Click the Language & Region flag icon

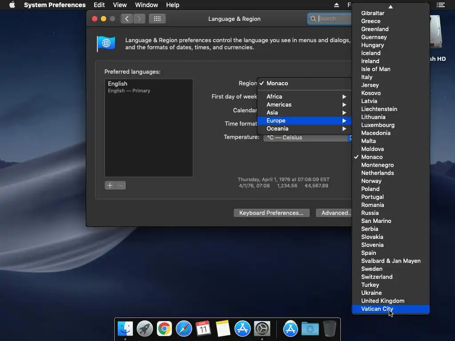[x=106, y=44]
